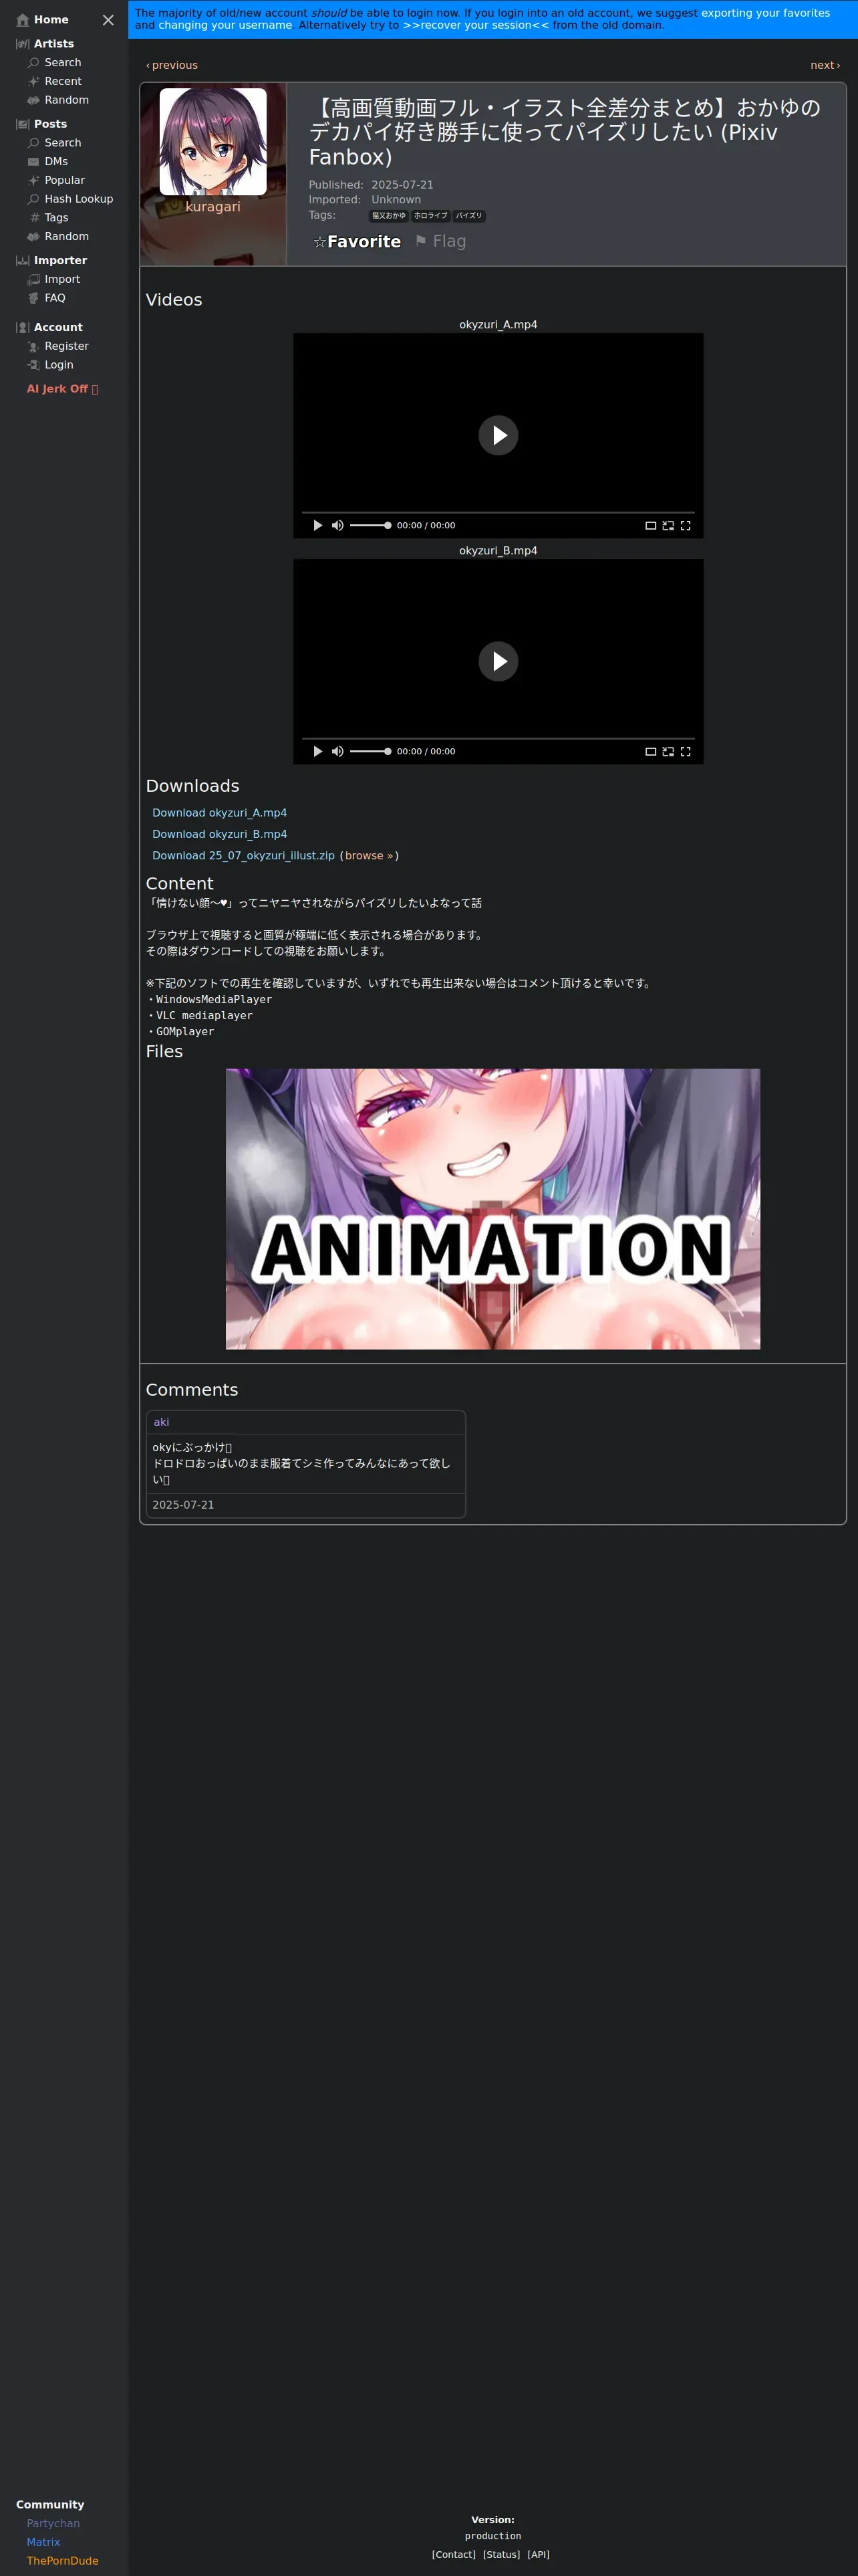Open ThePornDude link
Image resolution: width=858 pixels, height=2576 pixels.
62,2561
